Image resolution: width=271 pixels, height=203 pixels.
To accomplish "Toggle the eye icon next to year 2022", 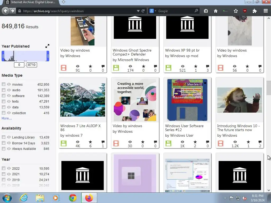I will [9, 168].
